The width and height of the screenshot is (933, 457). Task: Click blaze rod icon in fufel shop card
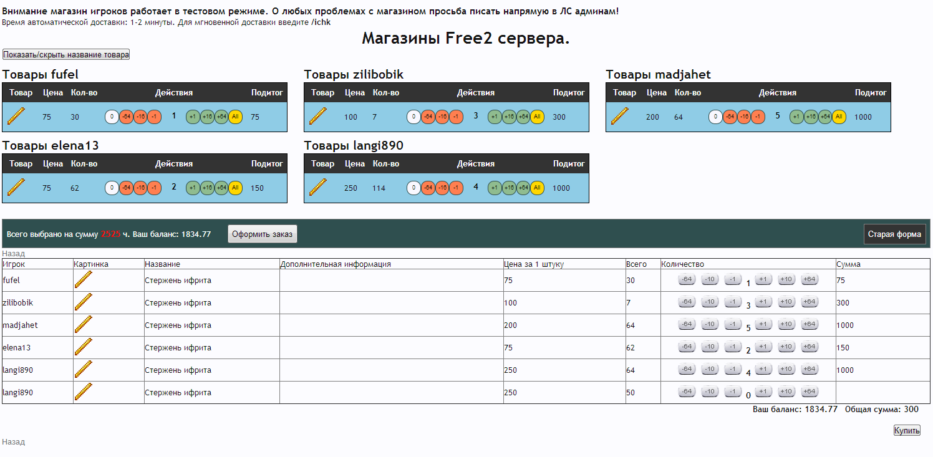click(x=16, y=117)
